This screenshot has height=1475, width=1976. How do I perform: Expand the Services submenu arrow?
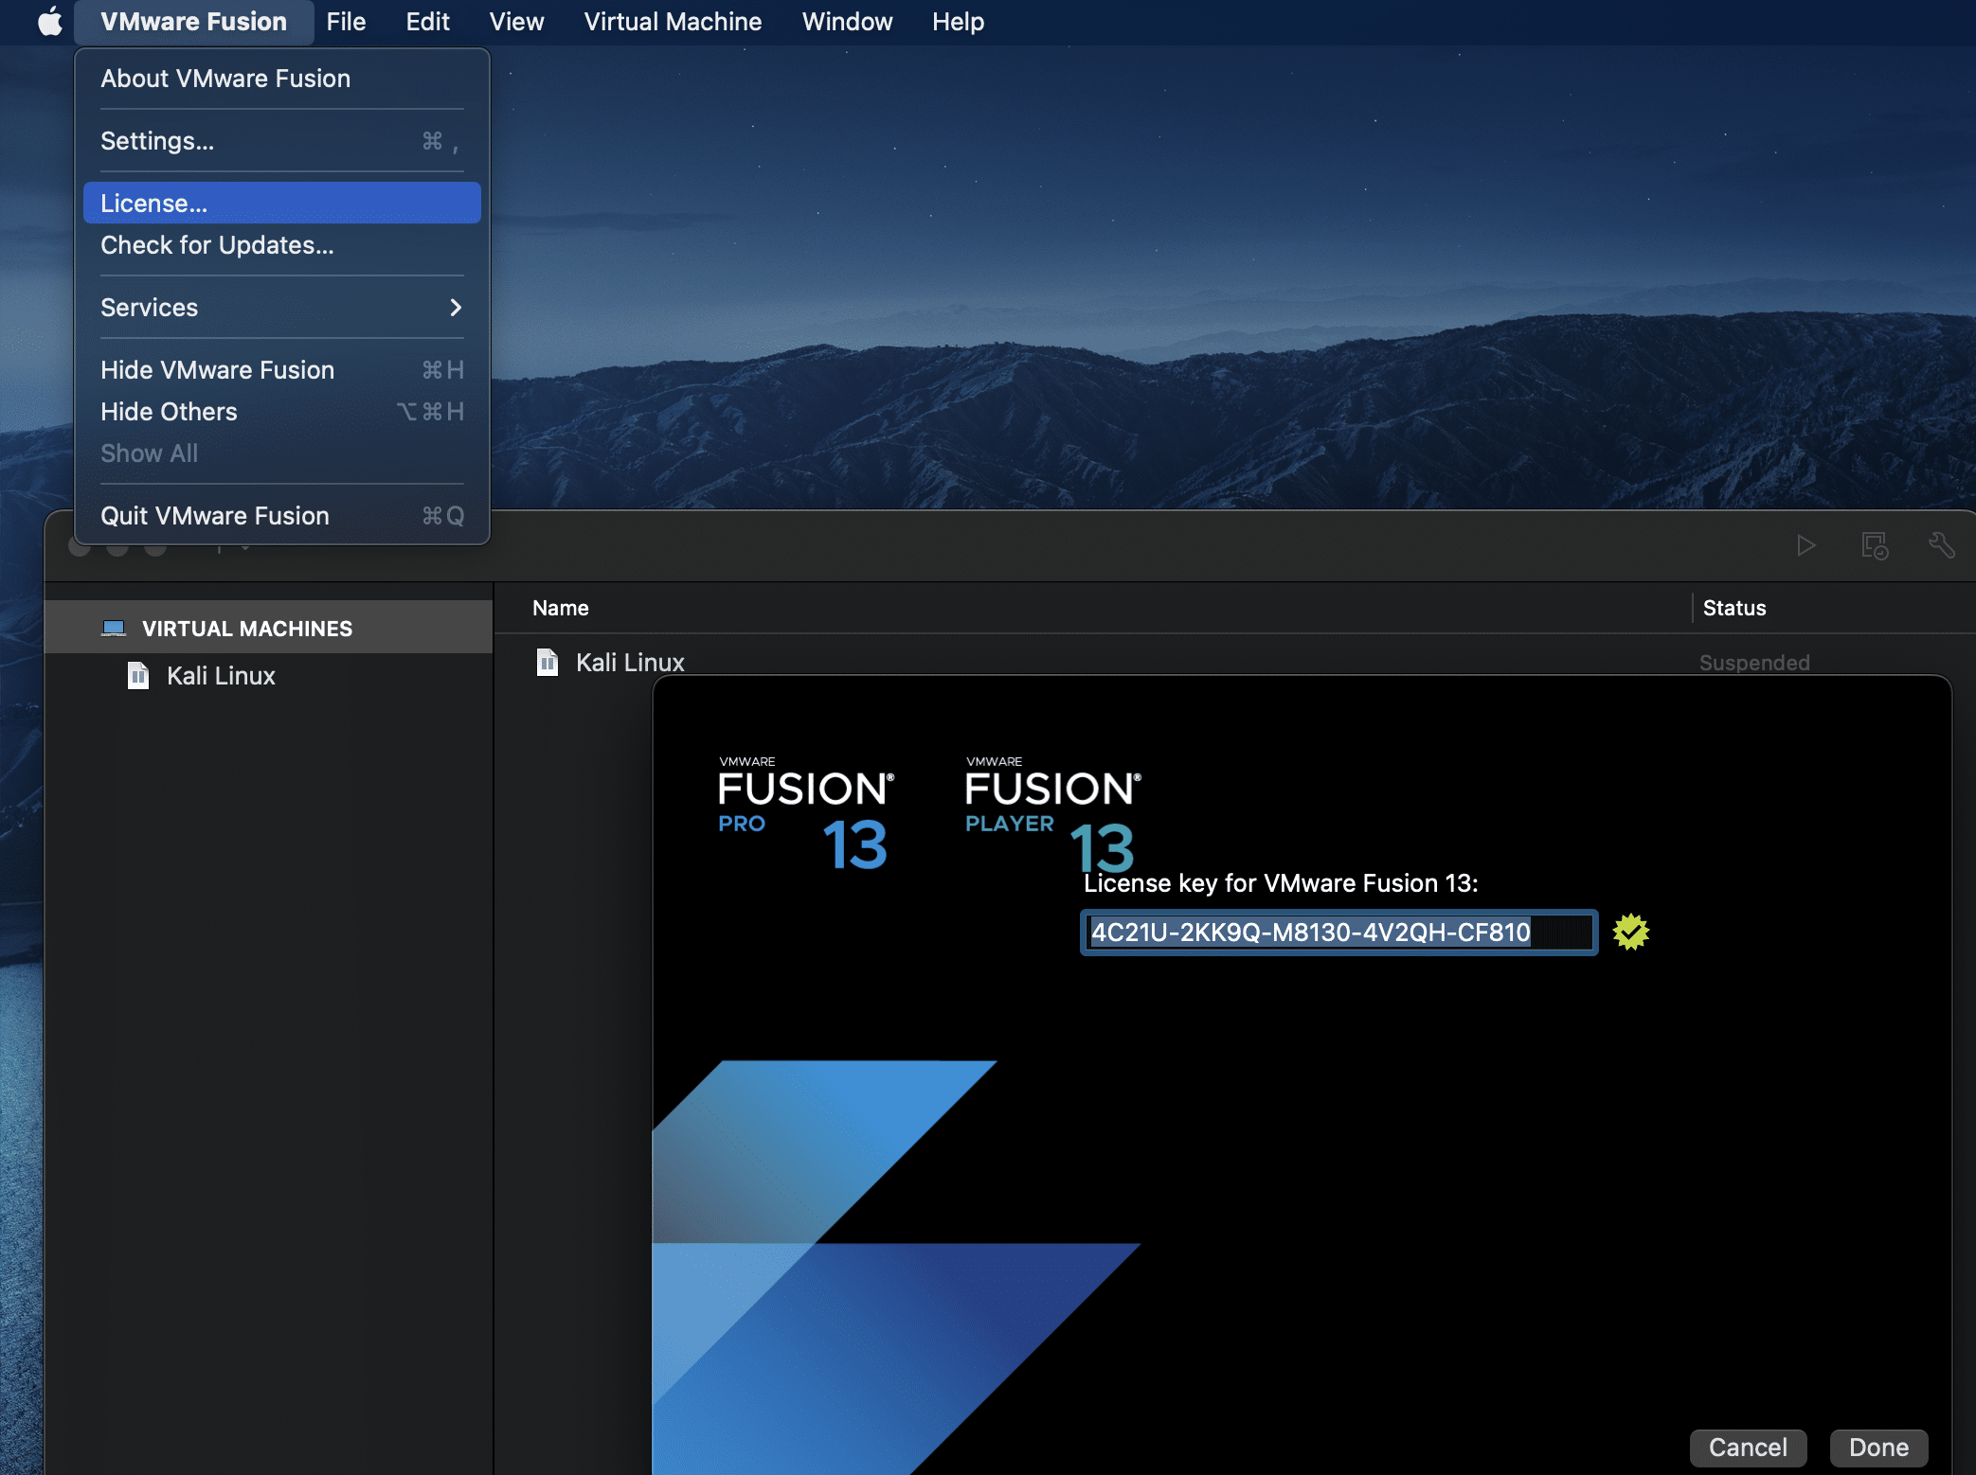456,308
